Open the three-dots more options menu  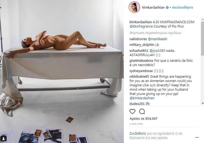pyautogui.click(x=197, y=137)
